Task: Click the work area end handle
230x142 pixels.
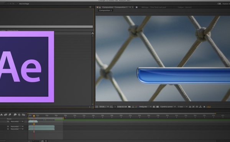Action: (x=64, y=118)
